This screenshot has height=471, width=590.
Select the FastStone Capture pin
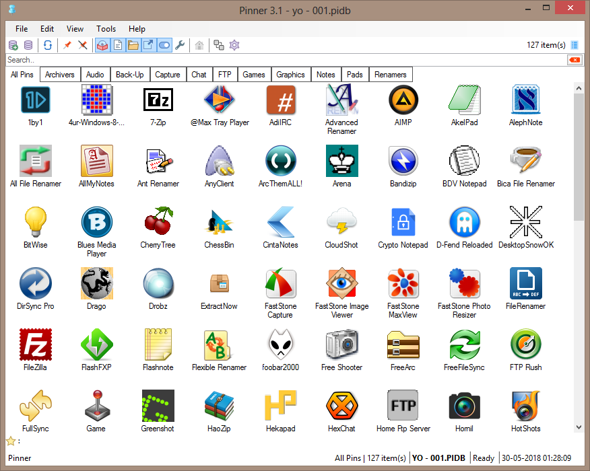281,283
